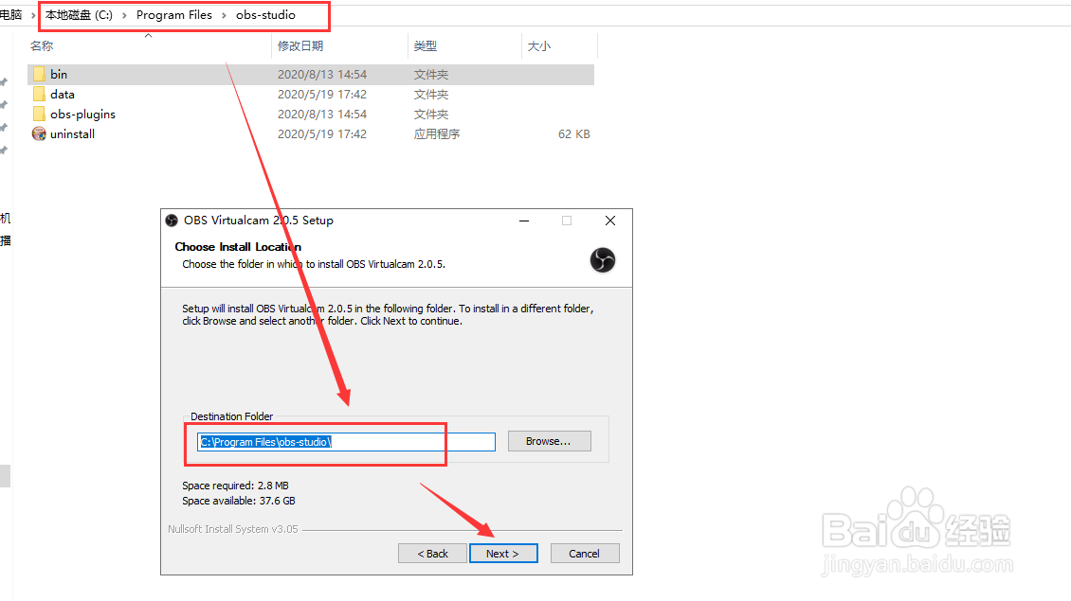Cancel the OBS Virtualcam setup

[x=585, y=554]
